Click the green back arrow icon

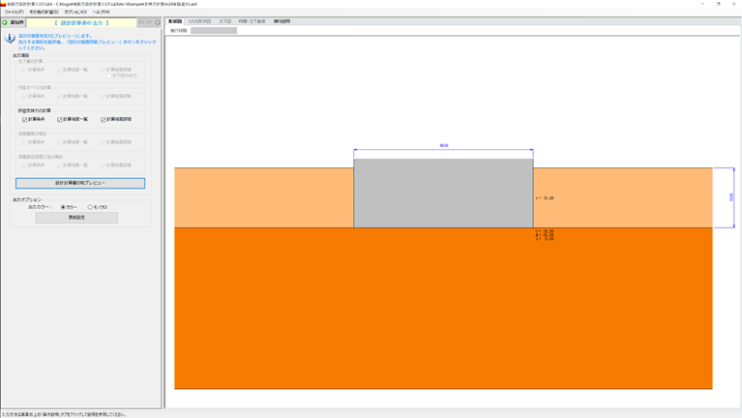click(x=5, y=22)
